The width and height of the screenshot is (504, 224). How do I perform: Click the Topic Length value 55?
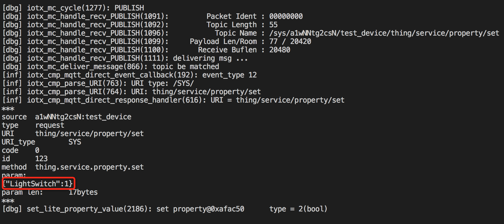point(273,25)
